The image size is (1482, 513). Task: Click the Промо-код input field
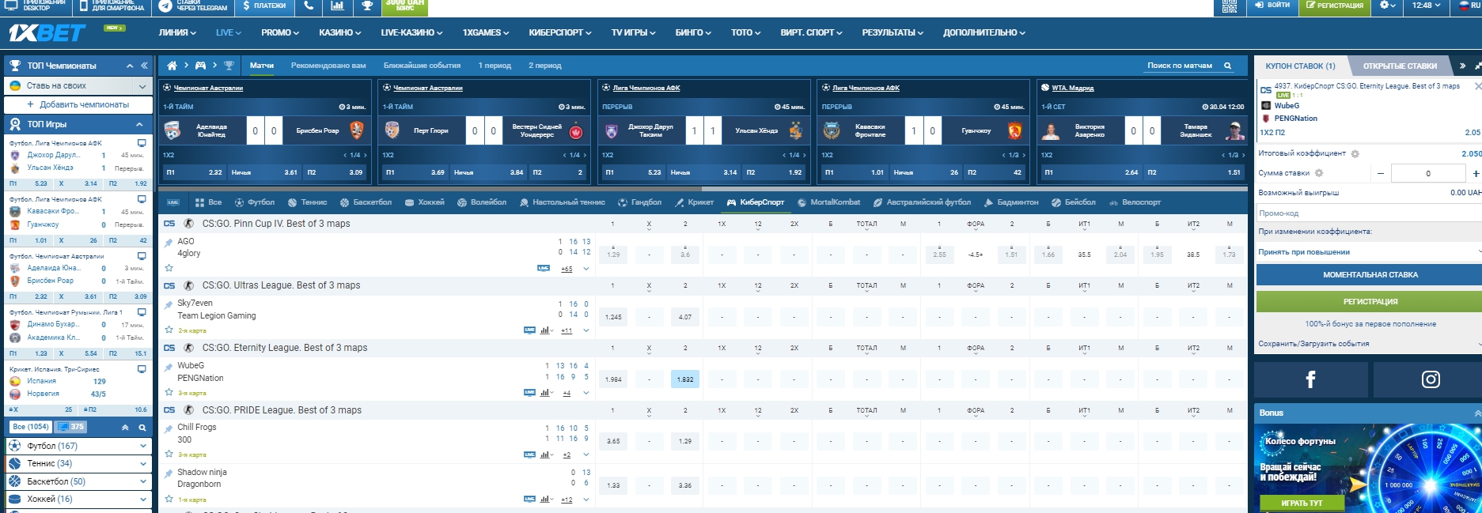(x=1367, y=213)
